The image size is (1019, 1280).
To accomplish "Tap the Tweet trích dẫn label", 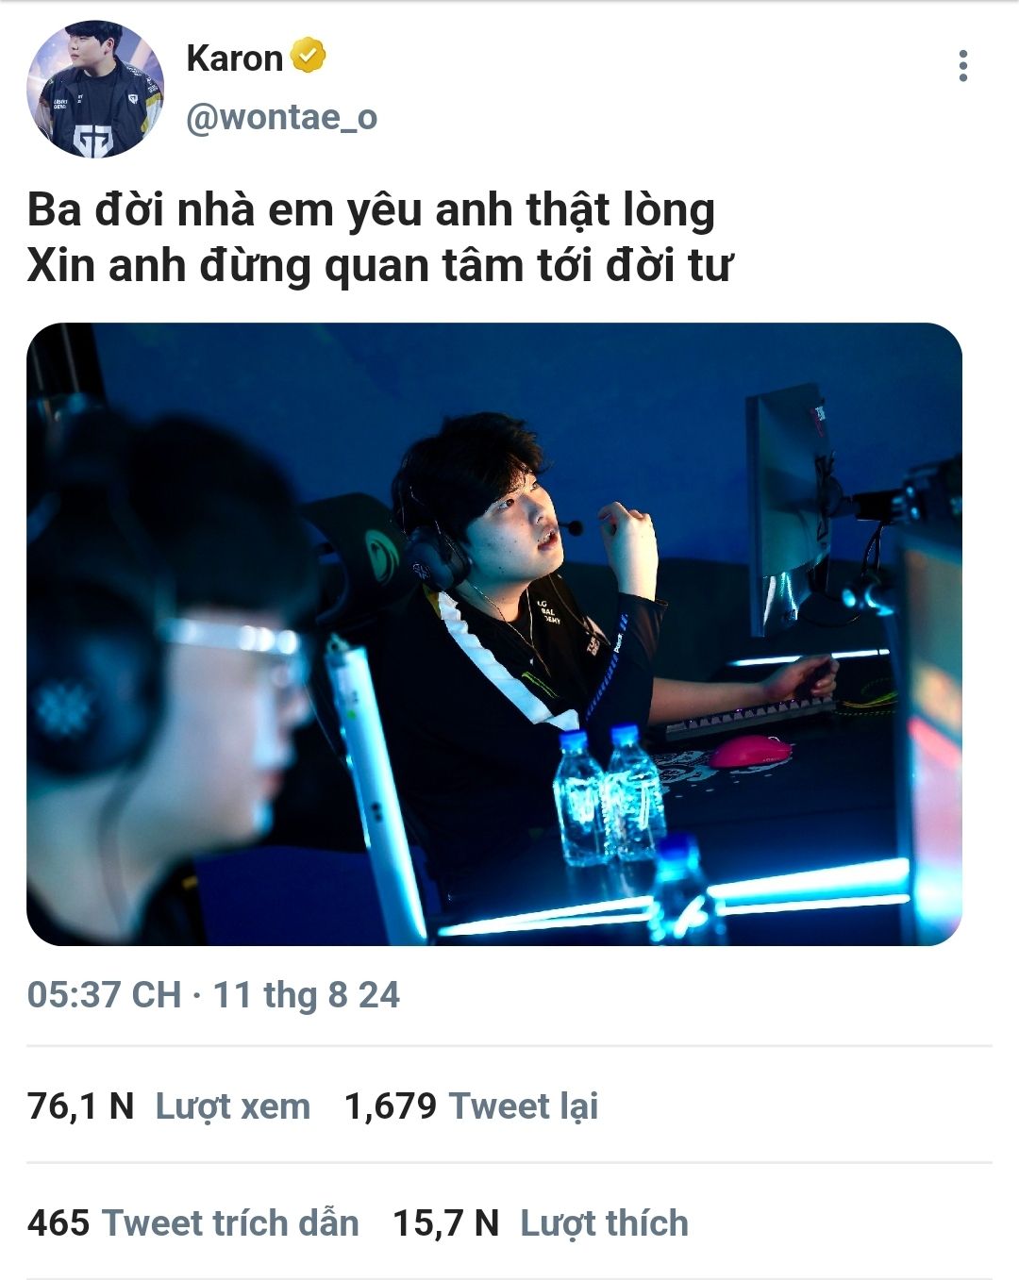I will click(x=230, y=1222).
